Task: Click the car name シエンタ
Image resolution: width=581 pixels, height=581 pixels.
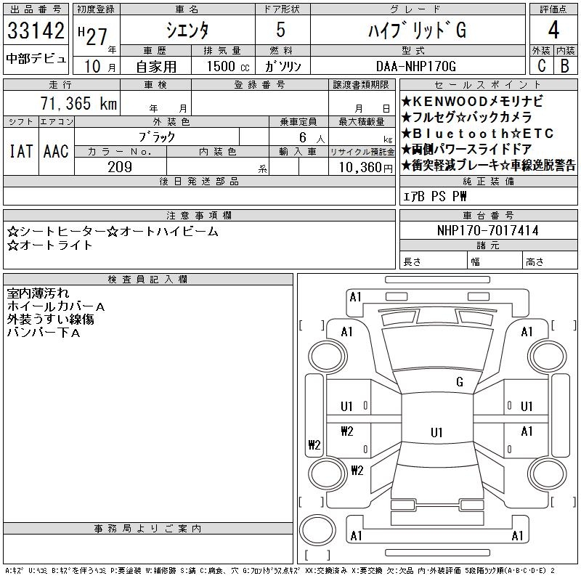Action: tap(187, 30)
